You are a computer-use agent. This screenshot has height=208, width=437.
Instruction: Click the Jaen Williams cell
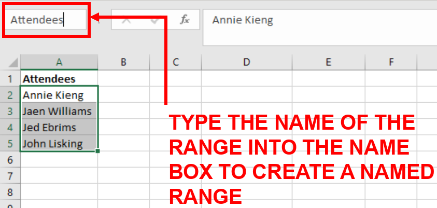pyautogui.click(x=59, y=111)
